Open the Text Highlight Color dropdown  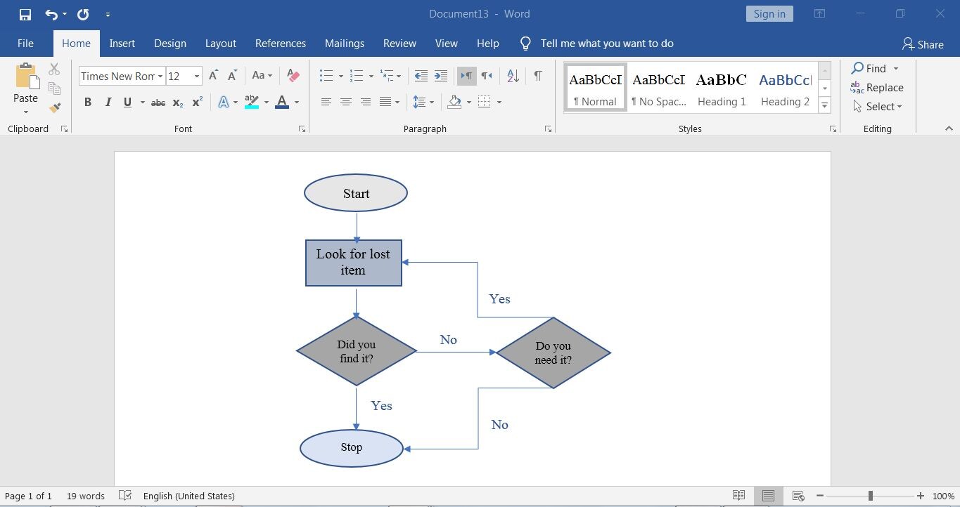point(266,103)
